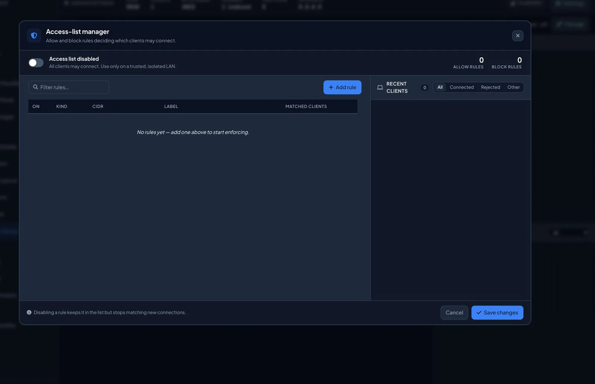Select the All tab in Recent Clients

[440, 87]
